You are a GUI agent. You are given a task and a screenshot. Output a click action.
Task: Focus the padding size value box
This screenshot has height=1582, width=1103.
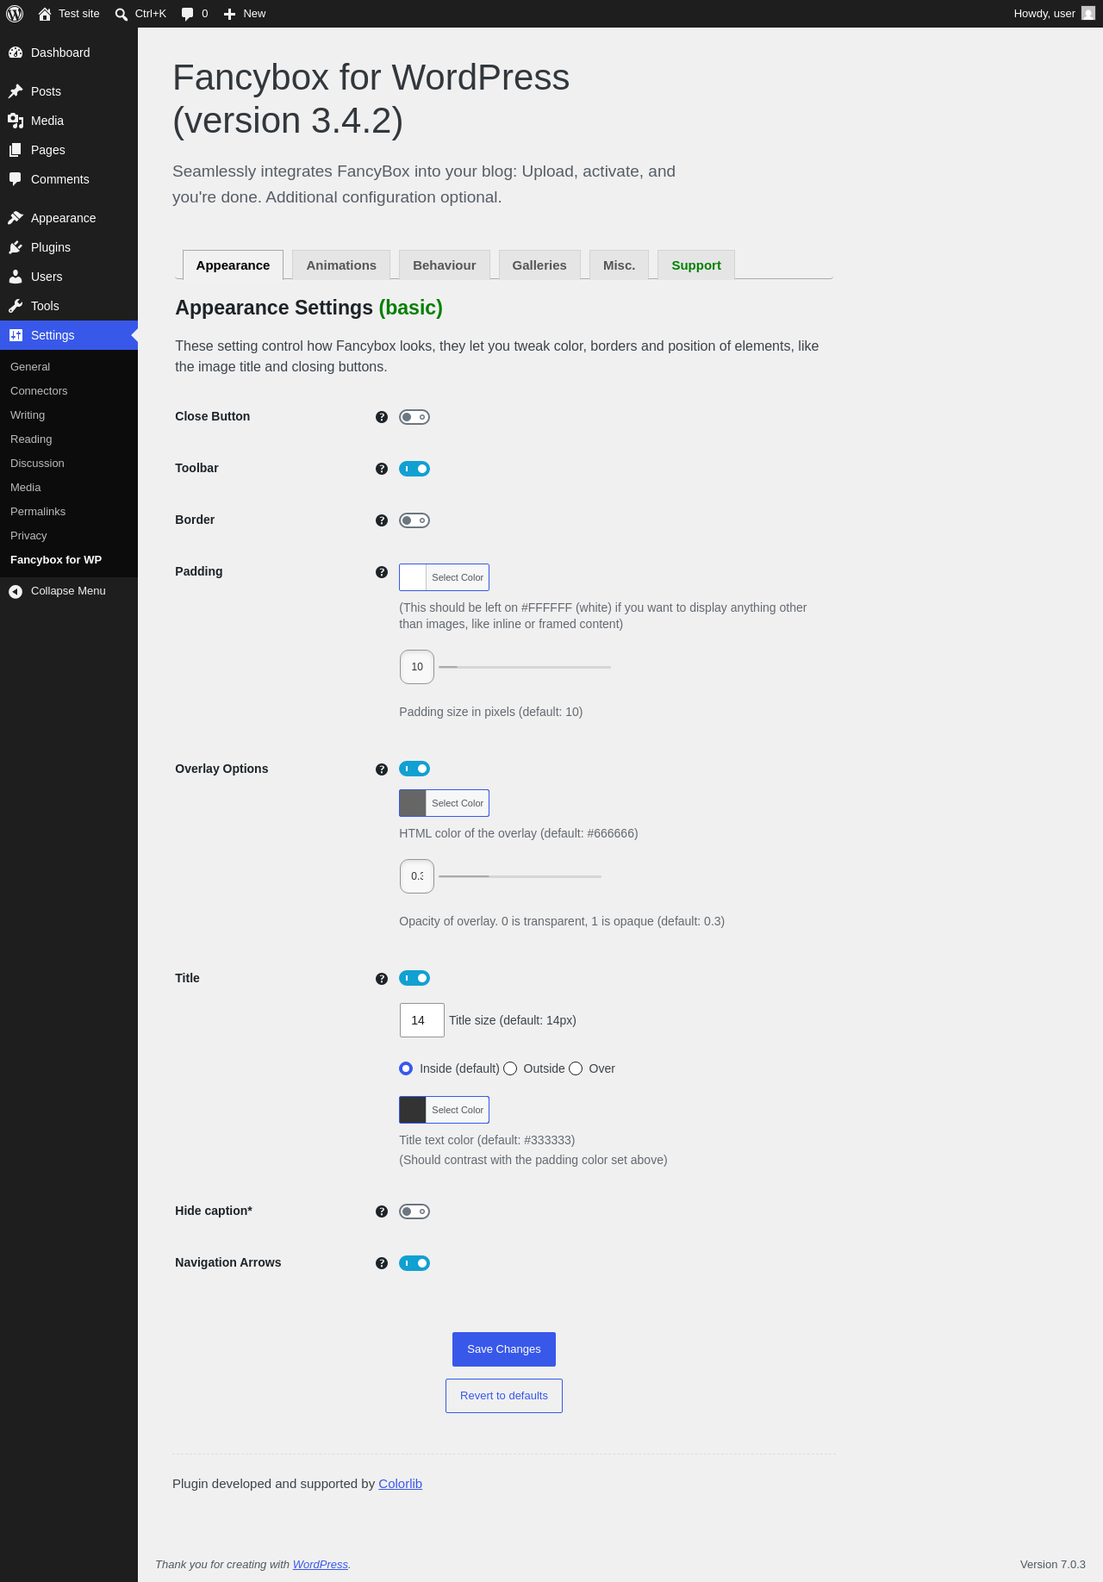[417, 667]
